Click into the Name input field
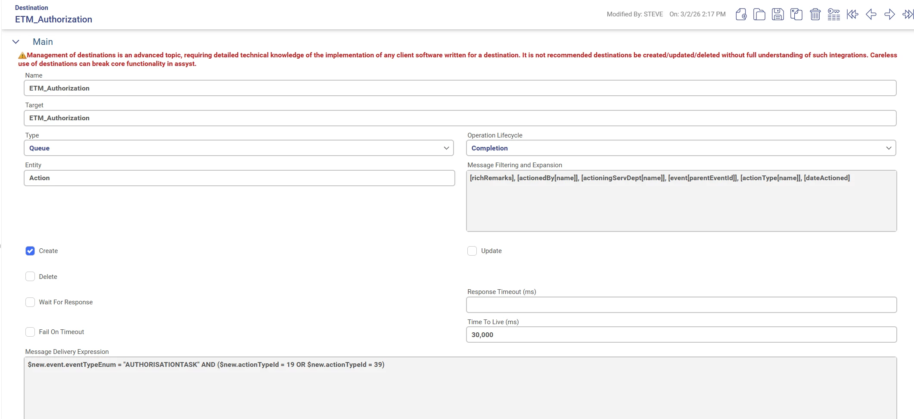 pos(460,88)
